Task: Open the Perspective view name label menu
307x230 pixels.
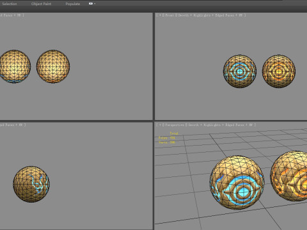Action: click(175, 125)
